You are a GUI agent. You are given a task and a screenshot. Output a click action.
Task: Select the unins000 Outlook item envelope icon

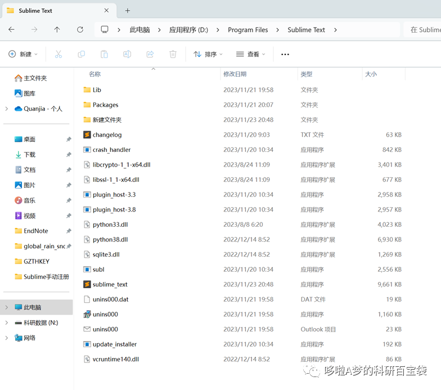87,329
